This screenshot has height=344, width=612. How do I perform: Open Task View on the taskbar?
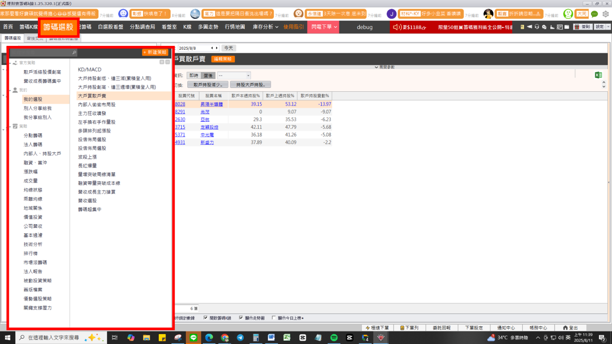coord(115,338)
